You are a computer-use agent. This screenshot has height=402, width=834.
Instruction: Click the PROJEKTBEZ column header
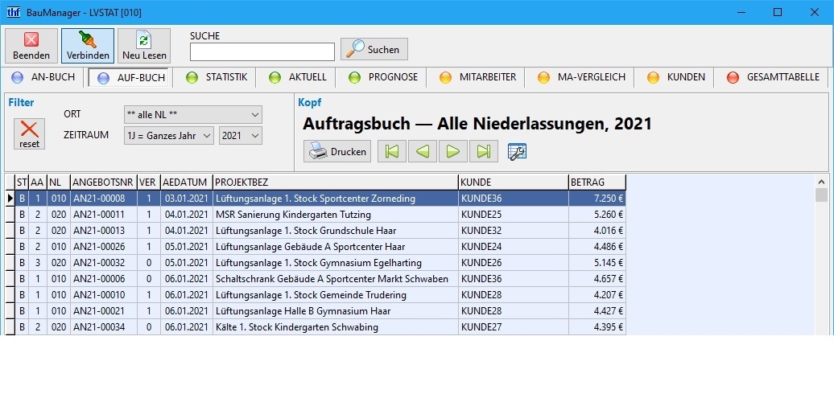click(336, 183)
